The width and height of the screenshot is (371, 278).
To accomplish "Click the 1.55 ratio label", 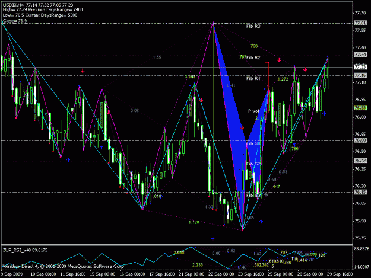I will [x=157, y=57].
